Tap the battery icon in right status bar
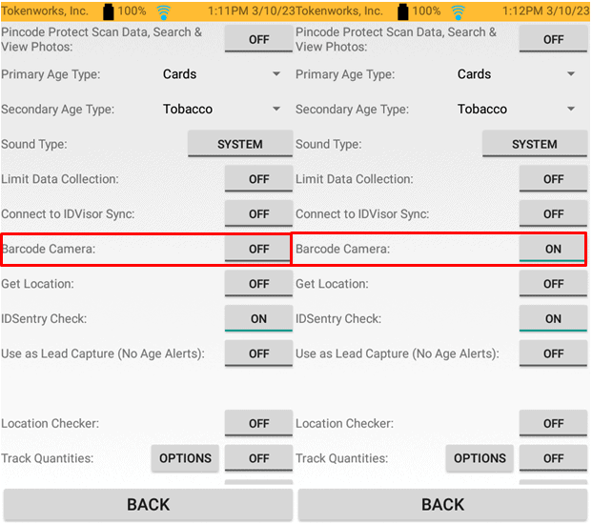The height and width of the screenshot is (524, 592). (x=403, y=11)
